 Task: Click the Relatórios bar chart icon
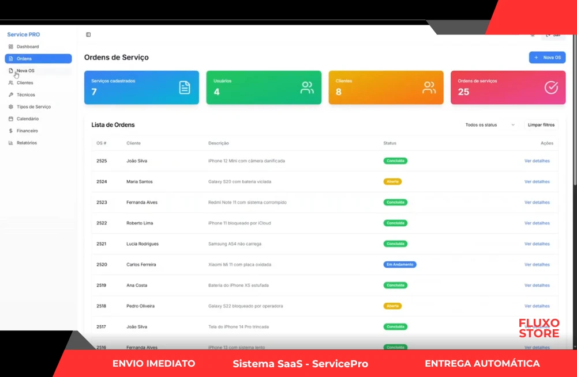(11, 143)
